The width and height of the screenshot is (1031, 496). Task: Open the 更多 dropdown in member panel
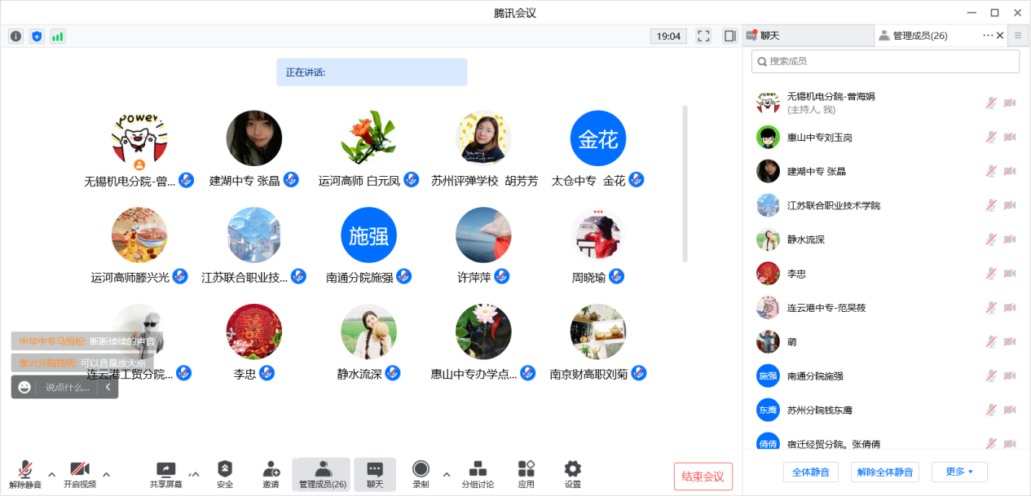tap(959, 472)
